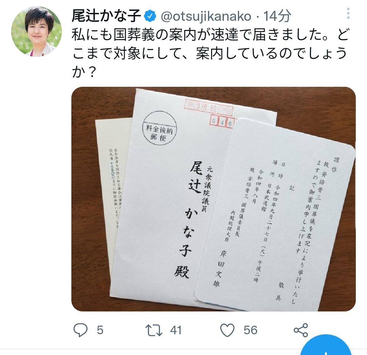The width and height of the screenshot is (367, 355).
Task: Like the tweet with heart icon
Action: 227,330
